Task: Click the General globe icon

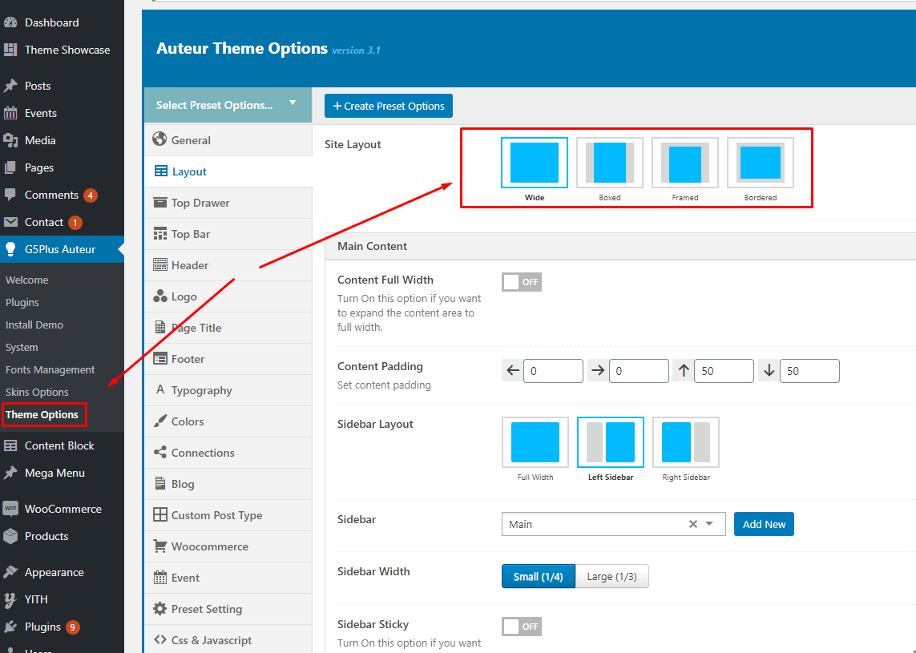Action: pos(159,139)
